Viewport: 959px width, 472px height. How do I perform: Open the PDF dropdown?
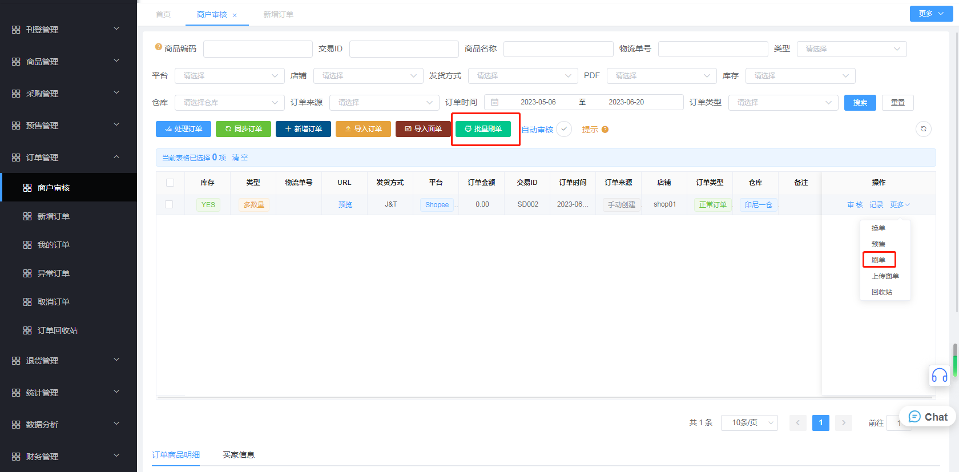pyautogui.click(x=662, y=76)
